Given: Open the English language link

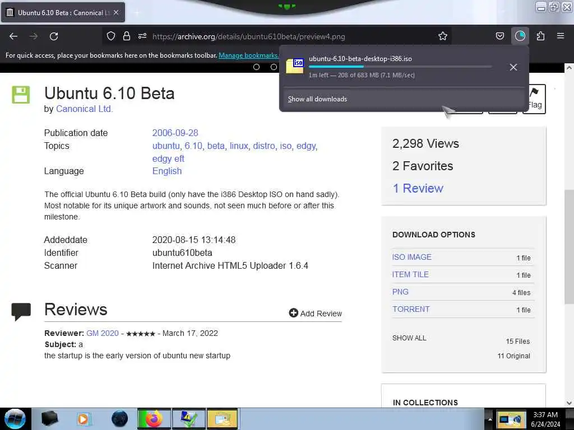Looking at the screenshot, I should (x=167, y=171).
